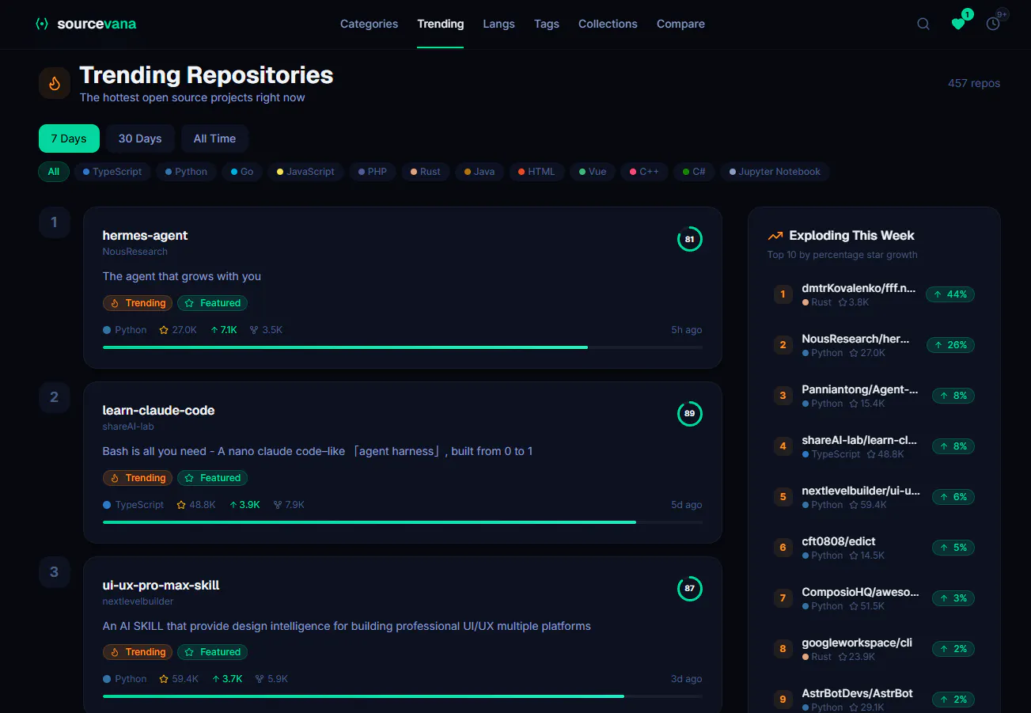Click the sourcevana logo icon
1031x713 pixels.
coord(42,24)
